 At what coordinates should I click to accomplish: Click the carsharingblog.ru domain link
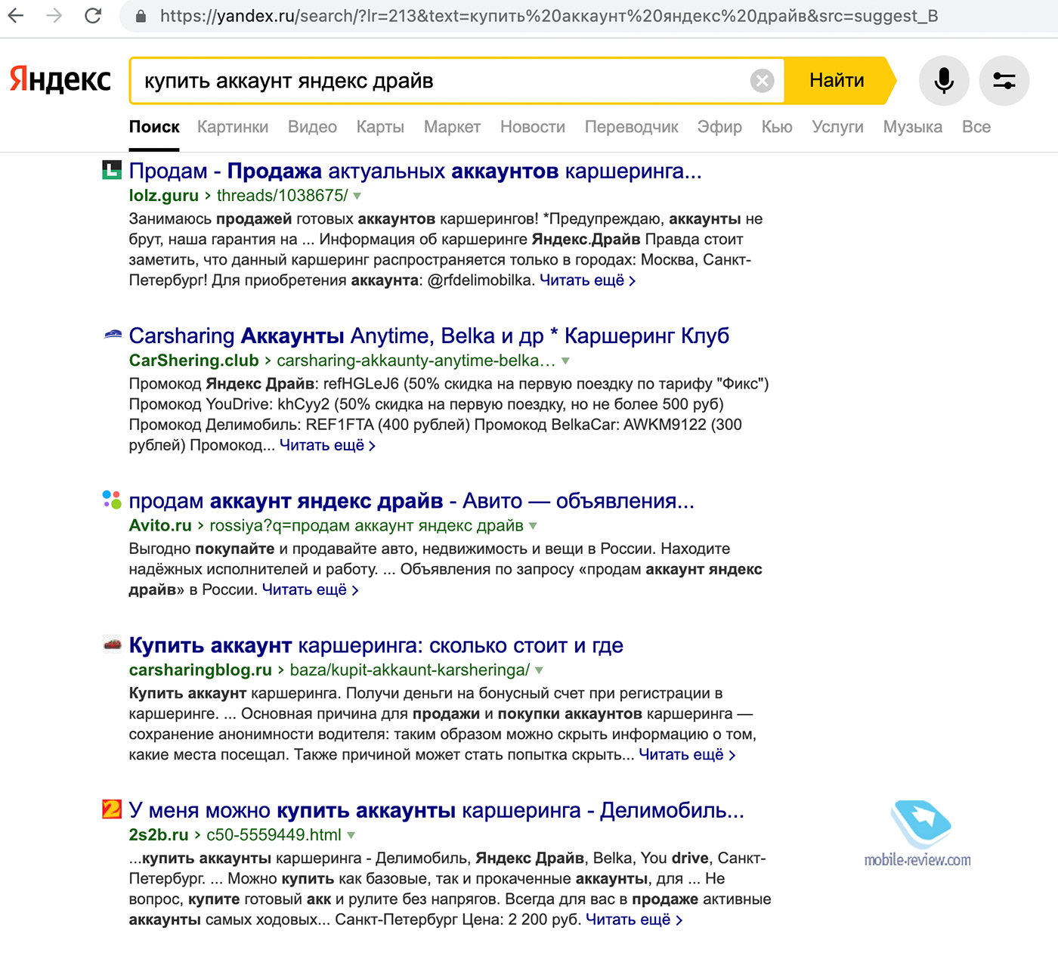[200, 670]
